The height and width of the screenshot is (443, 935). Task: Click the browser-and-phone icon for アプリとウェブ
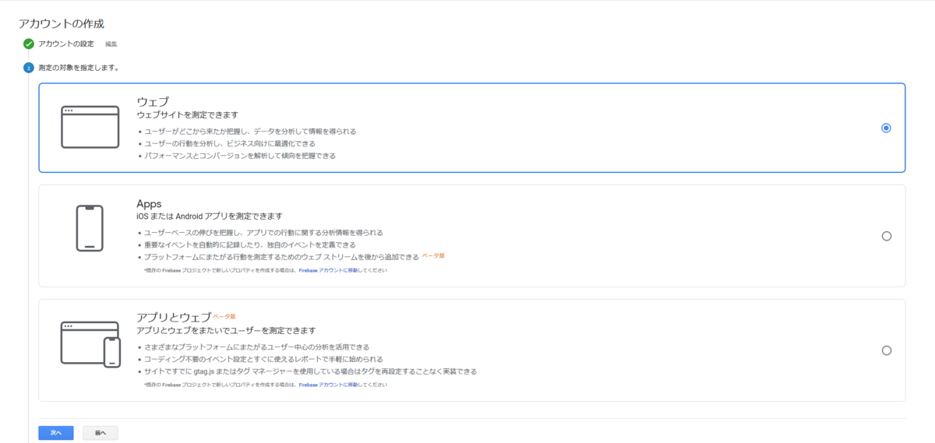point(90,343)
